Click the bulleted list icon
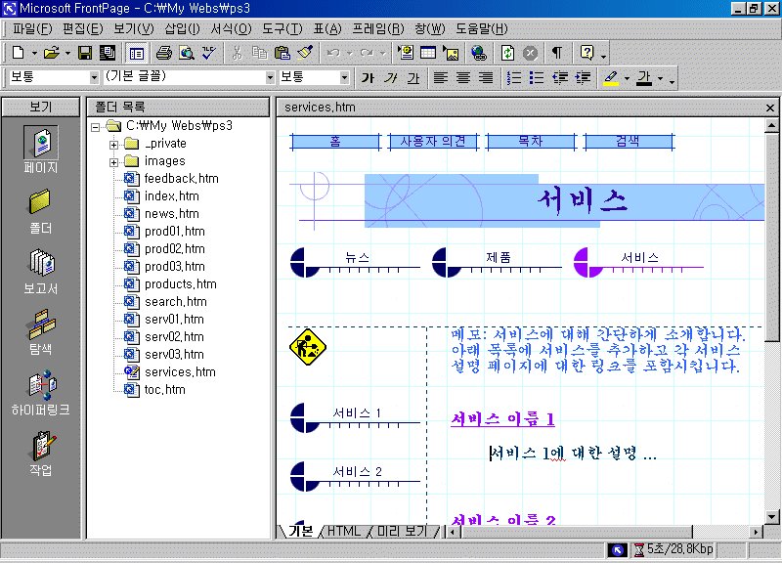Image resolution: width=782 pixels, height=563 pixels. (537, 78)
